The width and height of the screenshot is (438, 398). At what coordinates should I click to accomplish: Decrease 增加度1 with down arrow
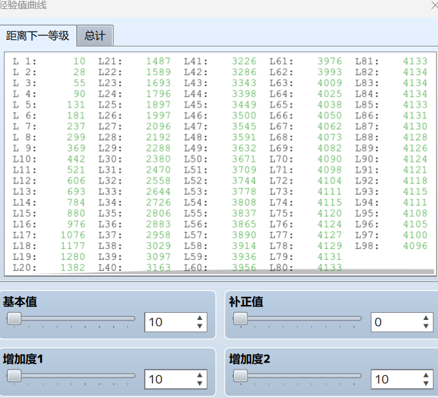[x=200, y=383]
